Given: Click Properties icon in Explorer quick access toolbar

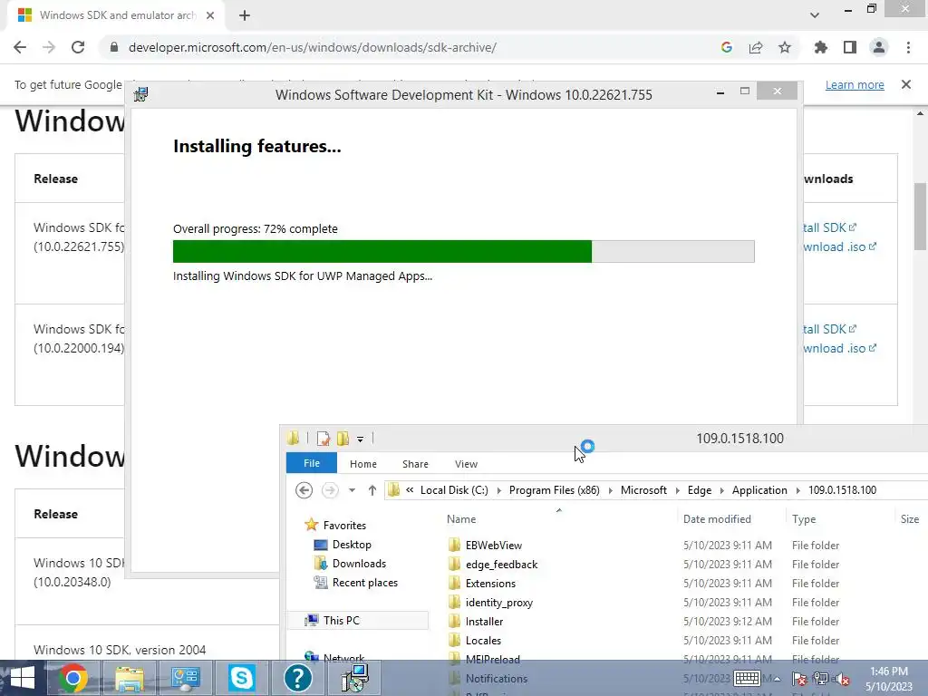Looking at the screenshot, I should (x=324, y=439).
